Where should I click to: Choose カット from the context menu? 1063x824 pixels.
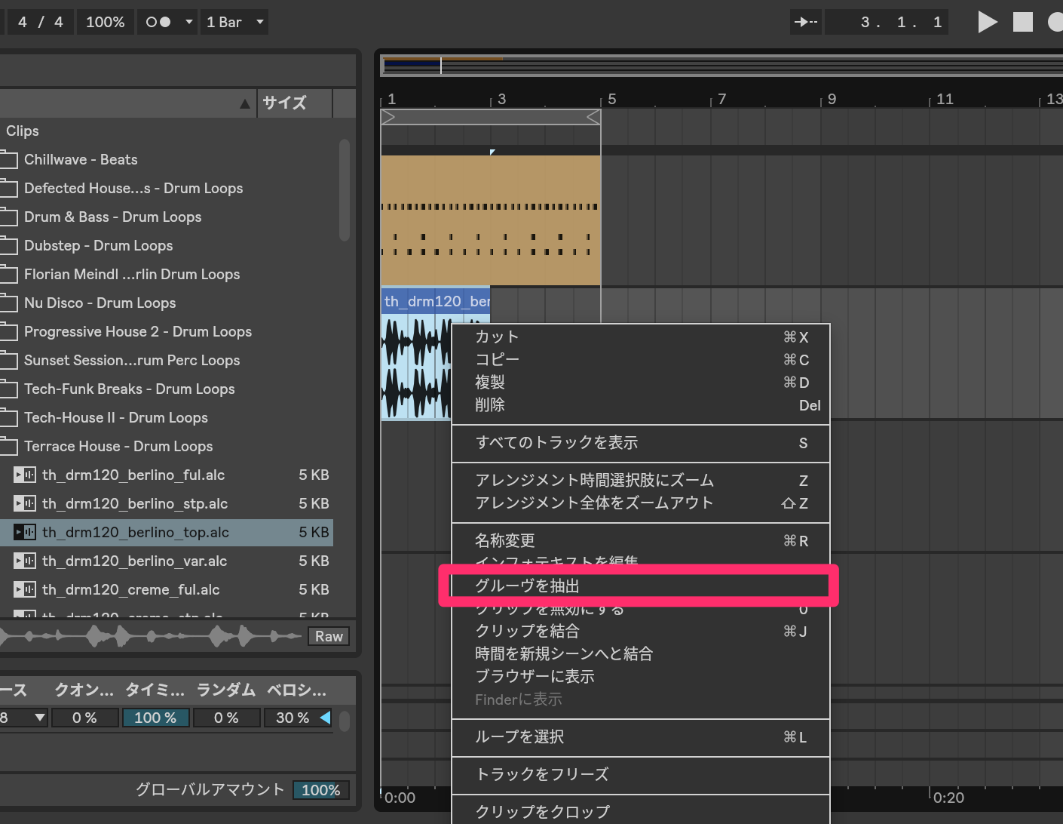641,337
